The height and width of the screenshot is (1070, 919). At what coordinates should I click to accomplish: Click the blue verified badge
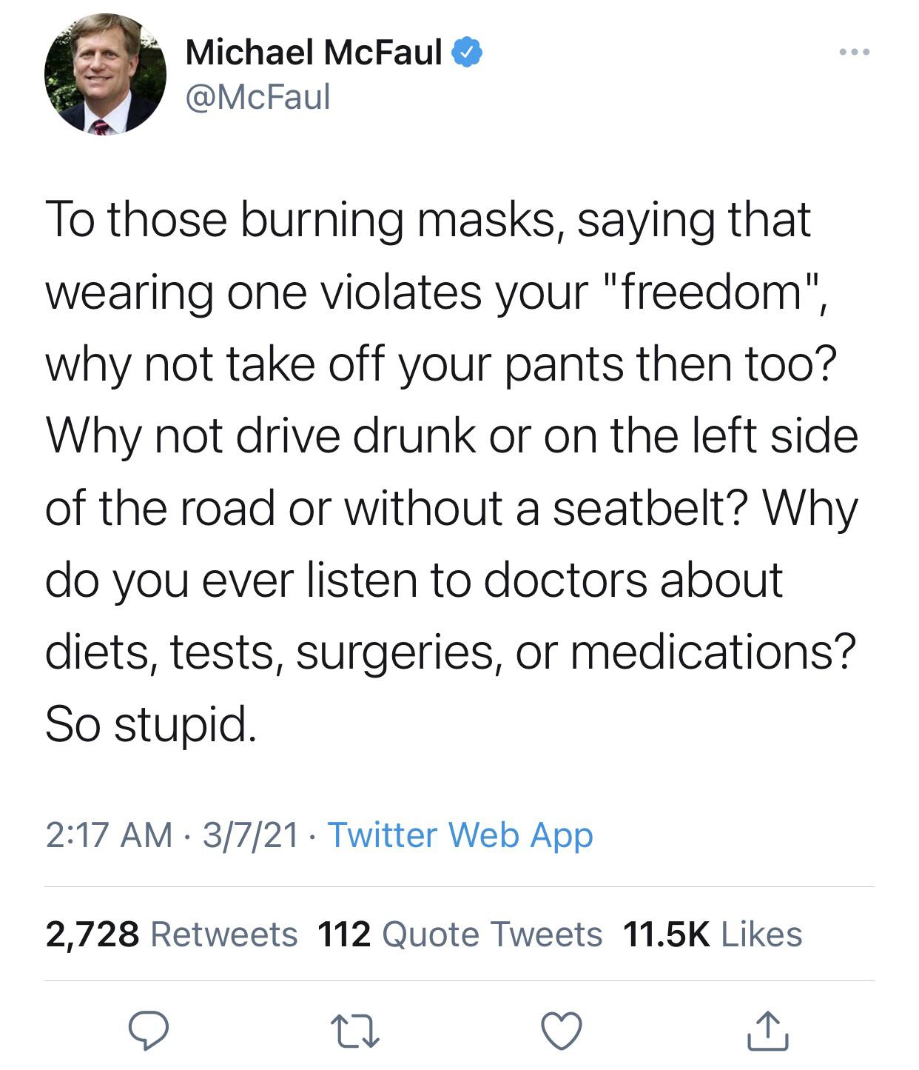tap(468, 53)
